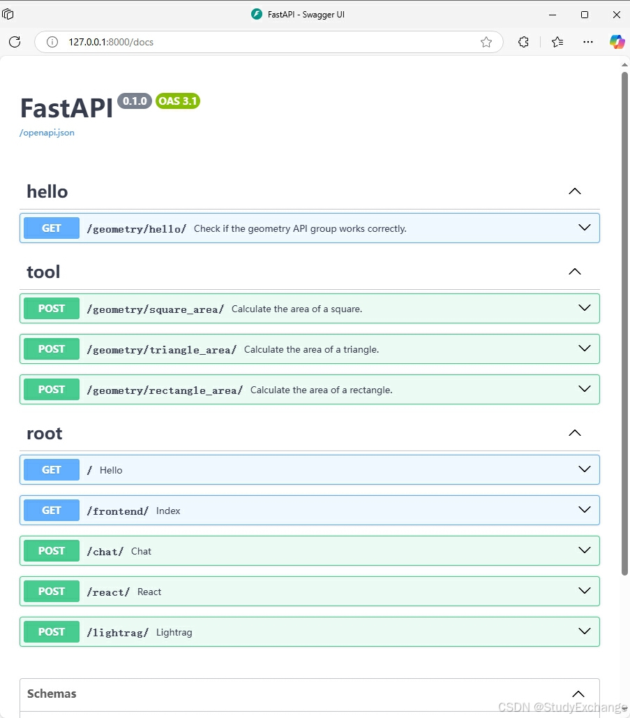Screen dimensions: 630x718
Task: Click the browser refresh icon
Action: pos(15,42)
